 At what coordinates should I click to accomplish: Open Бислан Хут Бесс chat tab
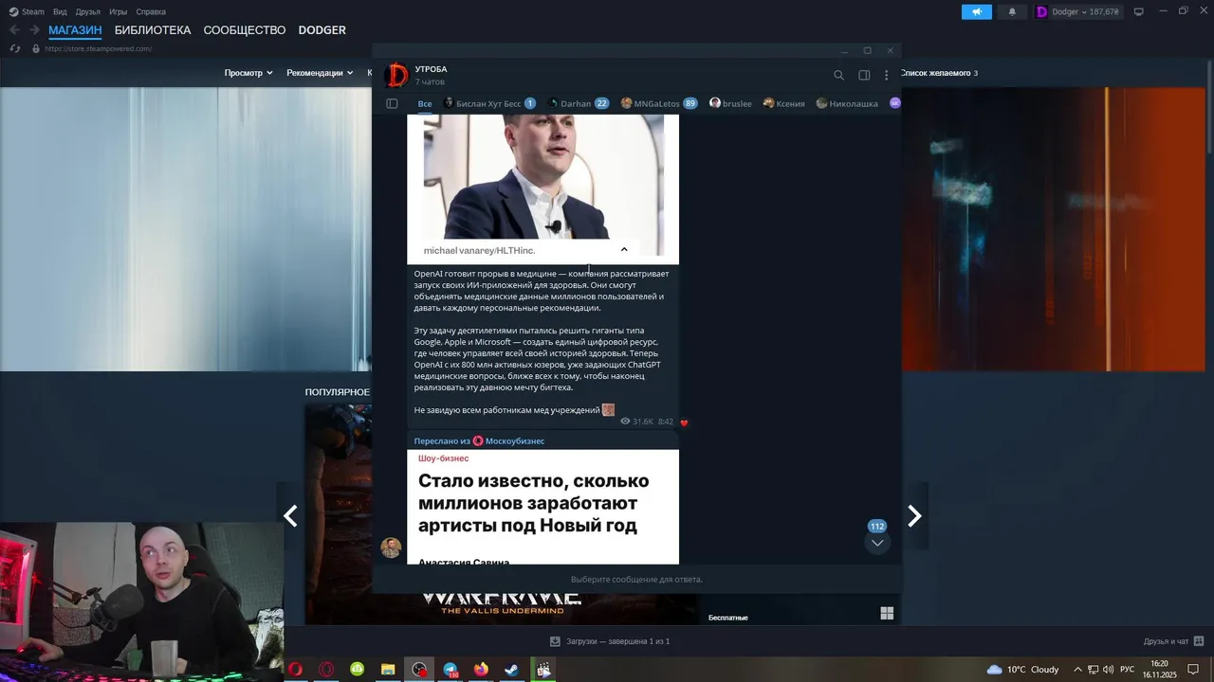point(489,103)
